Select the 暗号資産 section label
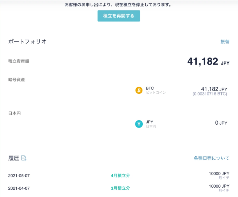Image resolution: width=238 pixels, height=197 pixels. (17, 80)
